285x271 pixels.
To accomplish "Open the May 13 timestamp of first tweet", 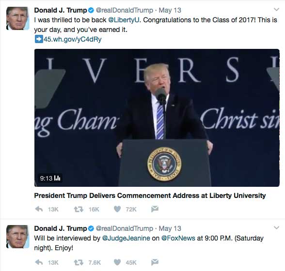I will 170,10.
